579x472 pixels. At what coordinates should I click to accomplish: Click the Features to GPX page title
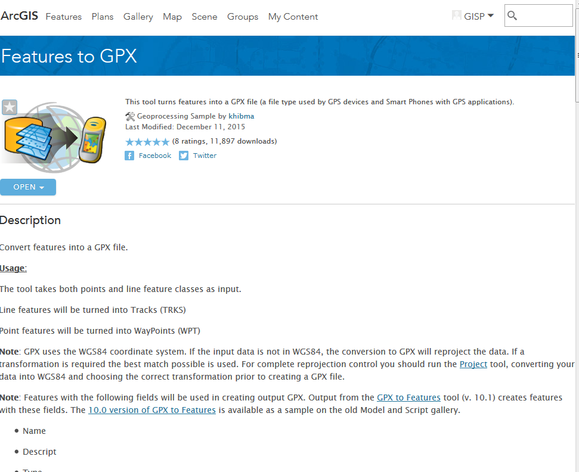[69, 57]
